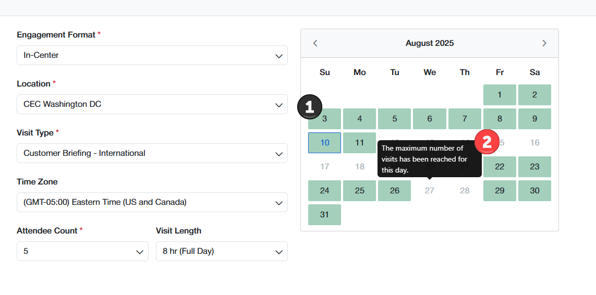
Task: Click the red step 2 badge
Action: (487, 142)
